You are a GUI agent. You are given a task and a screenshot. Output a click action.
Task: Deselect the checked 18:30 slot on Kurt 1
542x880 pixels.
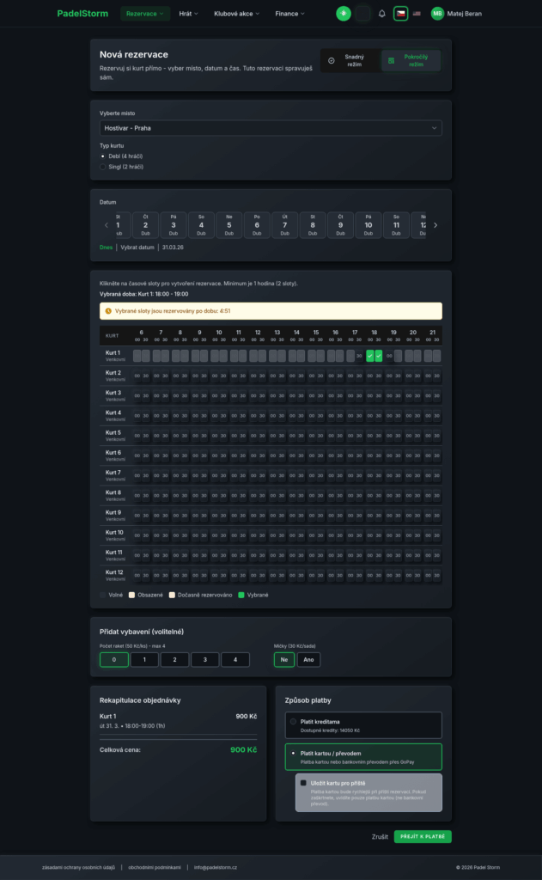[x=379, y=356]
